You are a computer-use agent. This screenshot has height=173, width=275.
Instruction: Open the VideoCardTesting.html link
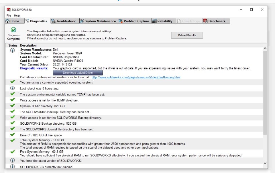[136, 77]
